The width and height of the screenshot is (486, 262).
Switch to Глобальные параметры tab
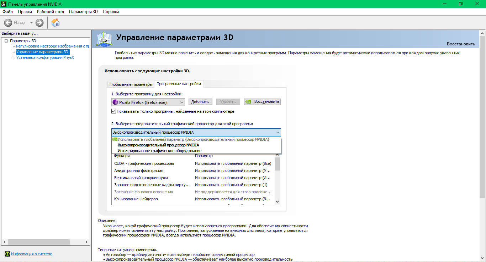[x=131, y=84]
